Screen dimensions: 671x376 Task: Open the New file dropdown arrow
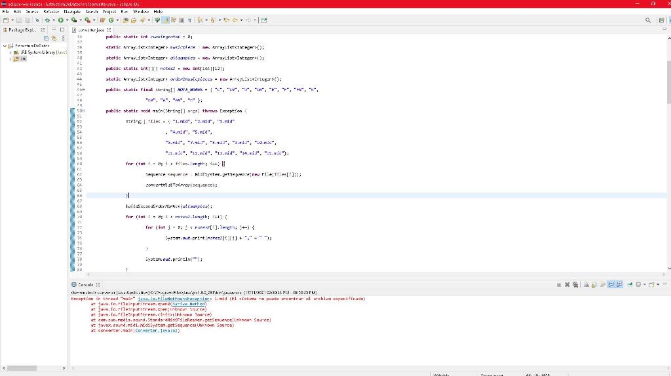(x=12, y=20)
